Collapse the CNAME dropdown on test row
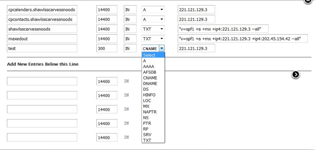The width and height of the screenshot is (315, 150). (162, 48)
